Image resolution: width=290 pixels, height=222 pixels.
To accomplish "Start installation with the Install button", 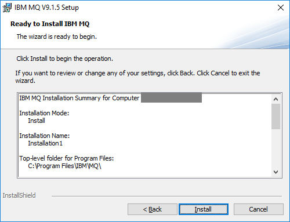I will pos(204,209).
